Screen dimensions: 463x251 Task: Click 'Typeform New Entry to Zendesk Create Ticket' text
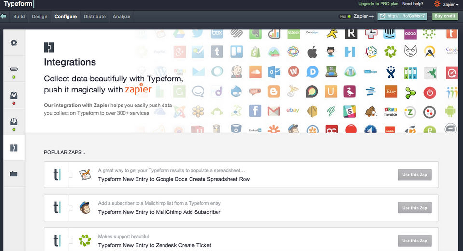[154, 245]
